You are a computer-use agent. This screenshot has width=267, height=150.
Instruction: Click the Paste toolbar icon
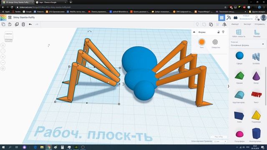click(x=10, y=24)
